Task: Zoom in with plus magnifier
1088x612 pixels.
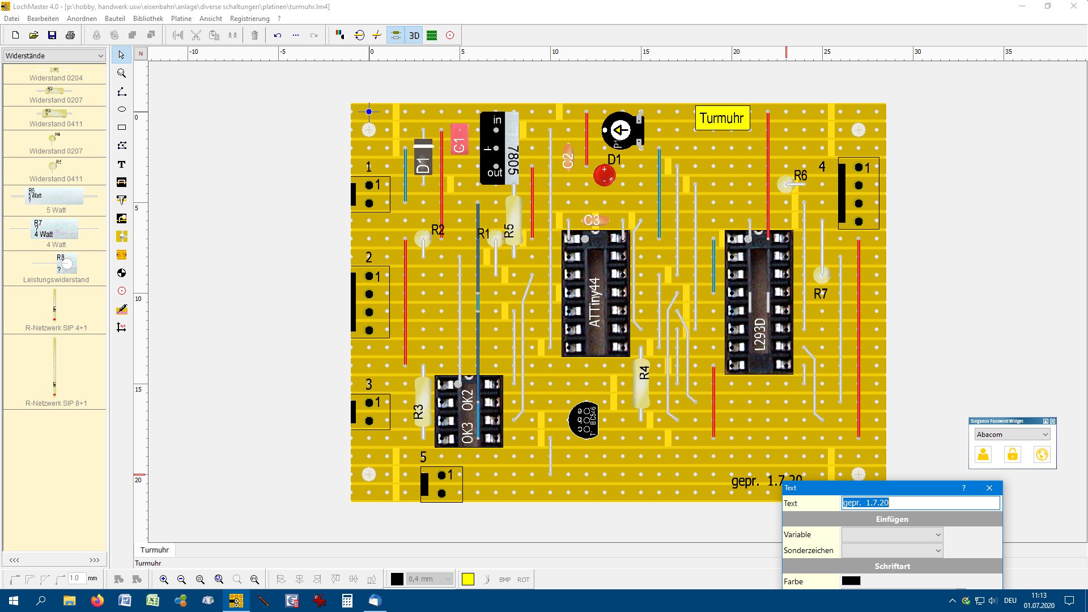Action: tap(164, 579)
